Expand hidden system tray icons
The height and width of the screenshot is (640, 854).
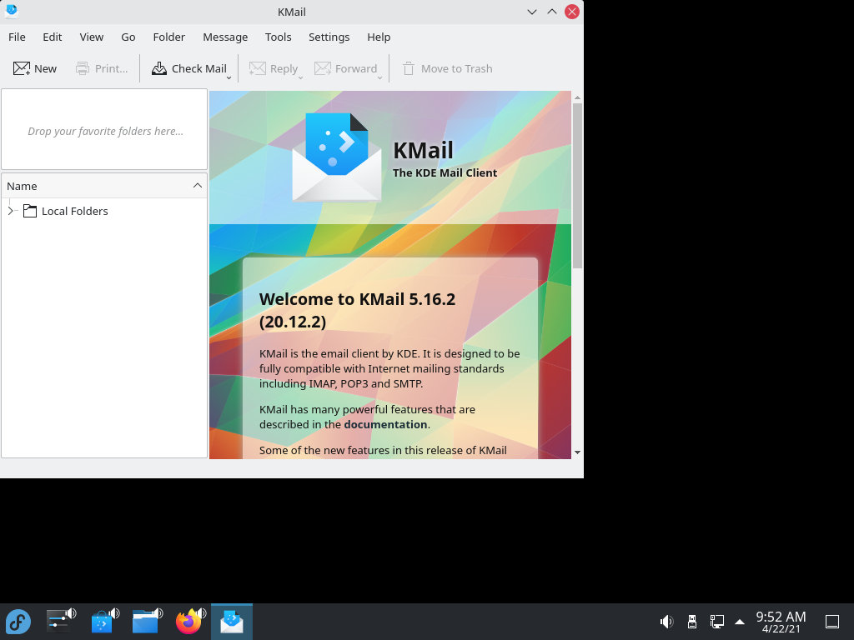pyautogui.click(x=740, y=622)
